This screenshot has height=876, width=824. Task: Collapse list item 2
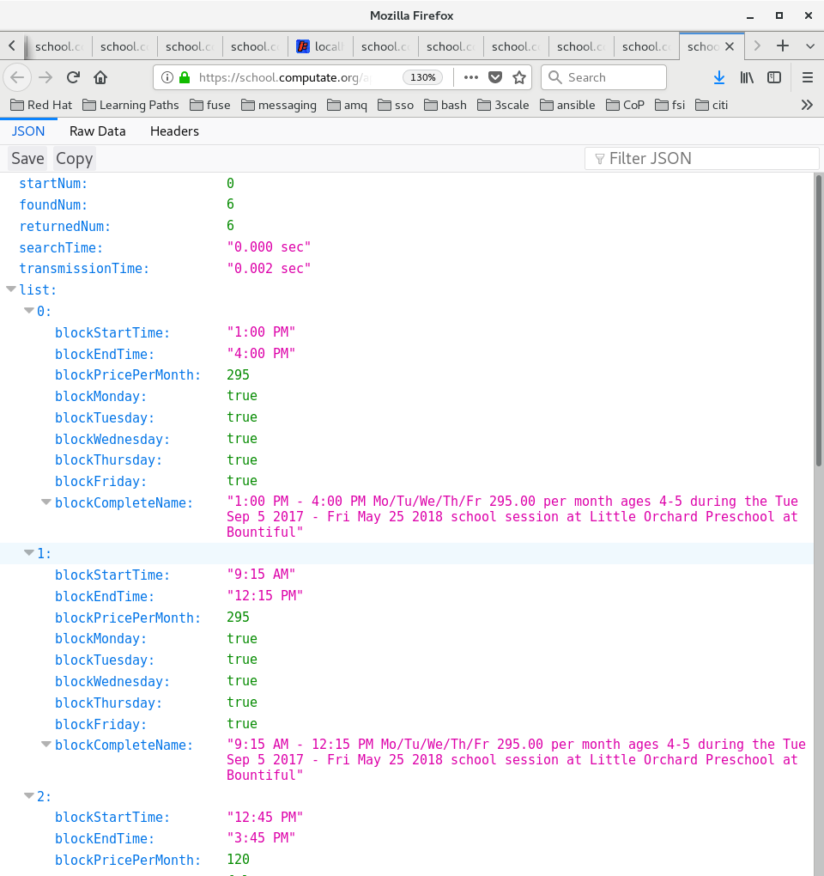[x=28, y=795]
